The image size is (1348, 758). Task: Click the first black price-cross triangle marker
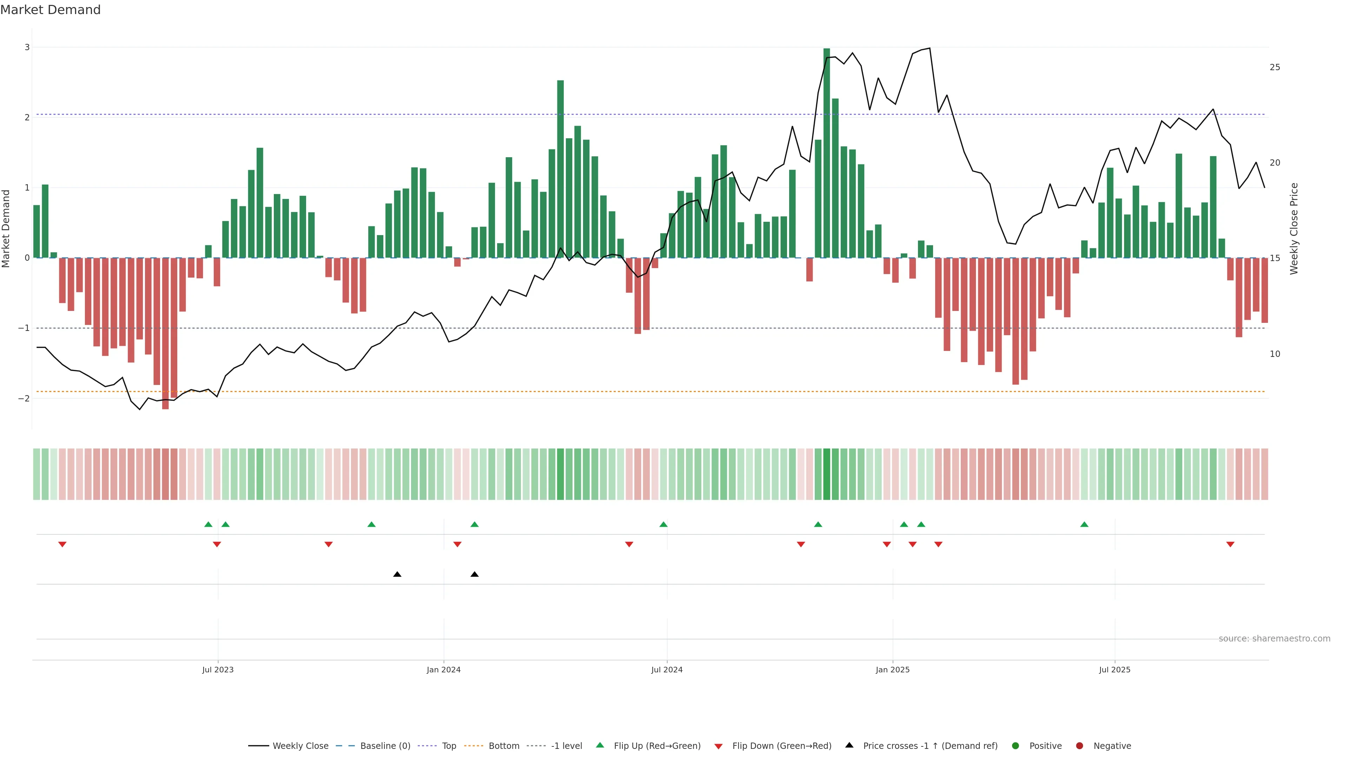(397, 574)
